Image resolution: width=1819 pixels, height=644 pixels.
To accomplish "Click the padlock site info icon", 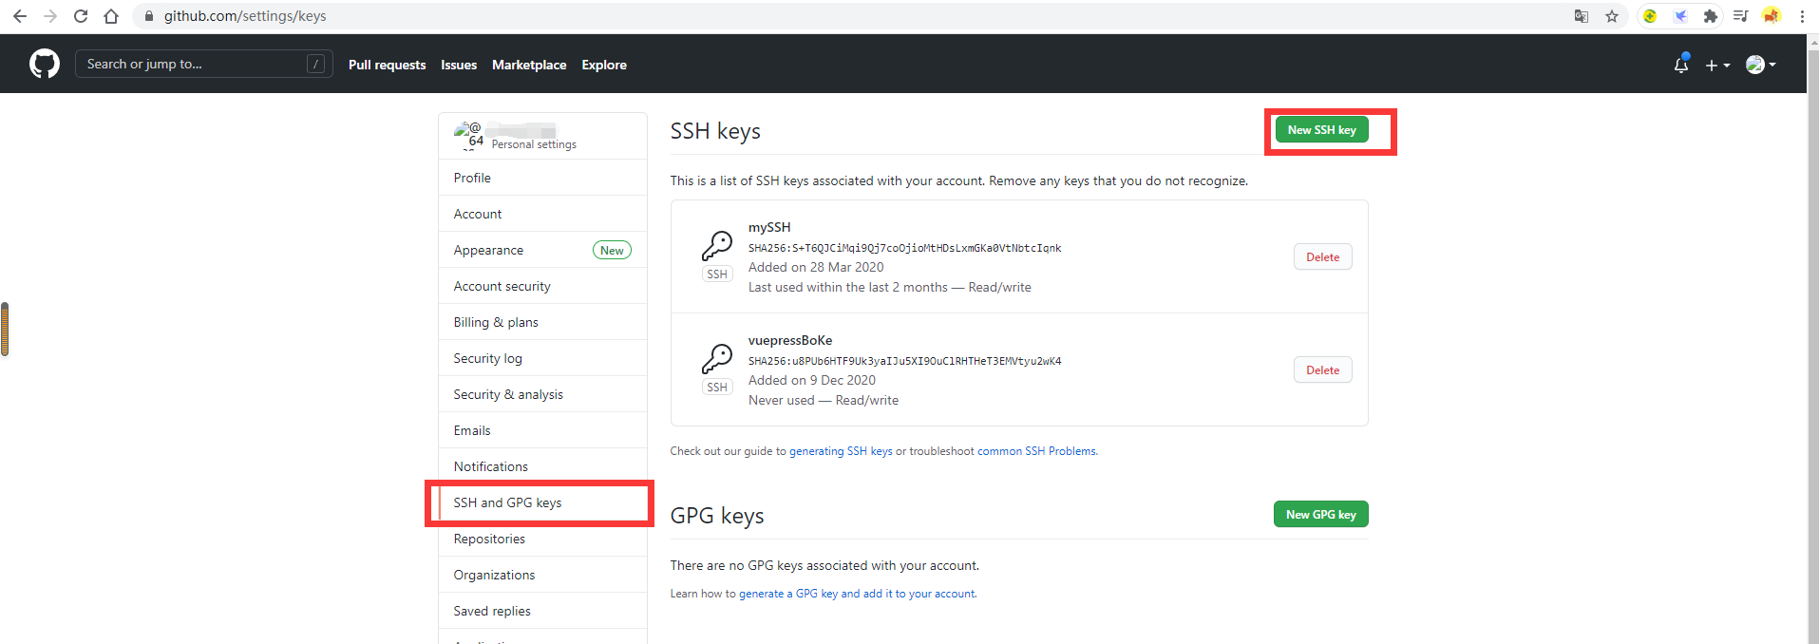I will (149, 16).
